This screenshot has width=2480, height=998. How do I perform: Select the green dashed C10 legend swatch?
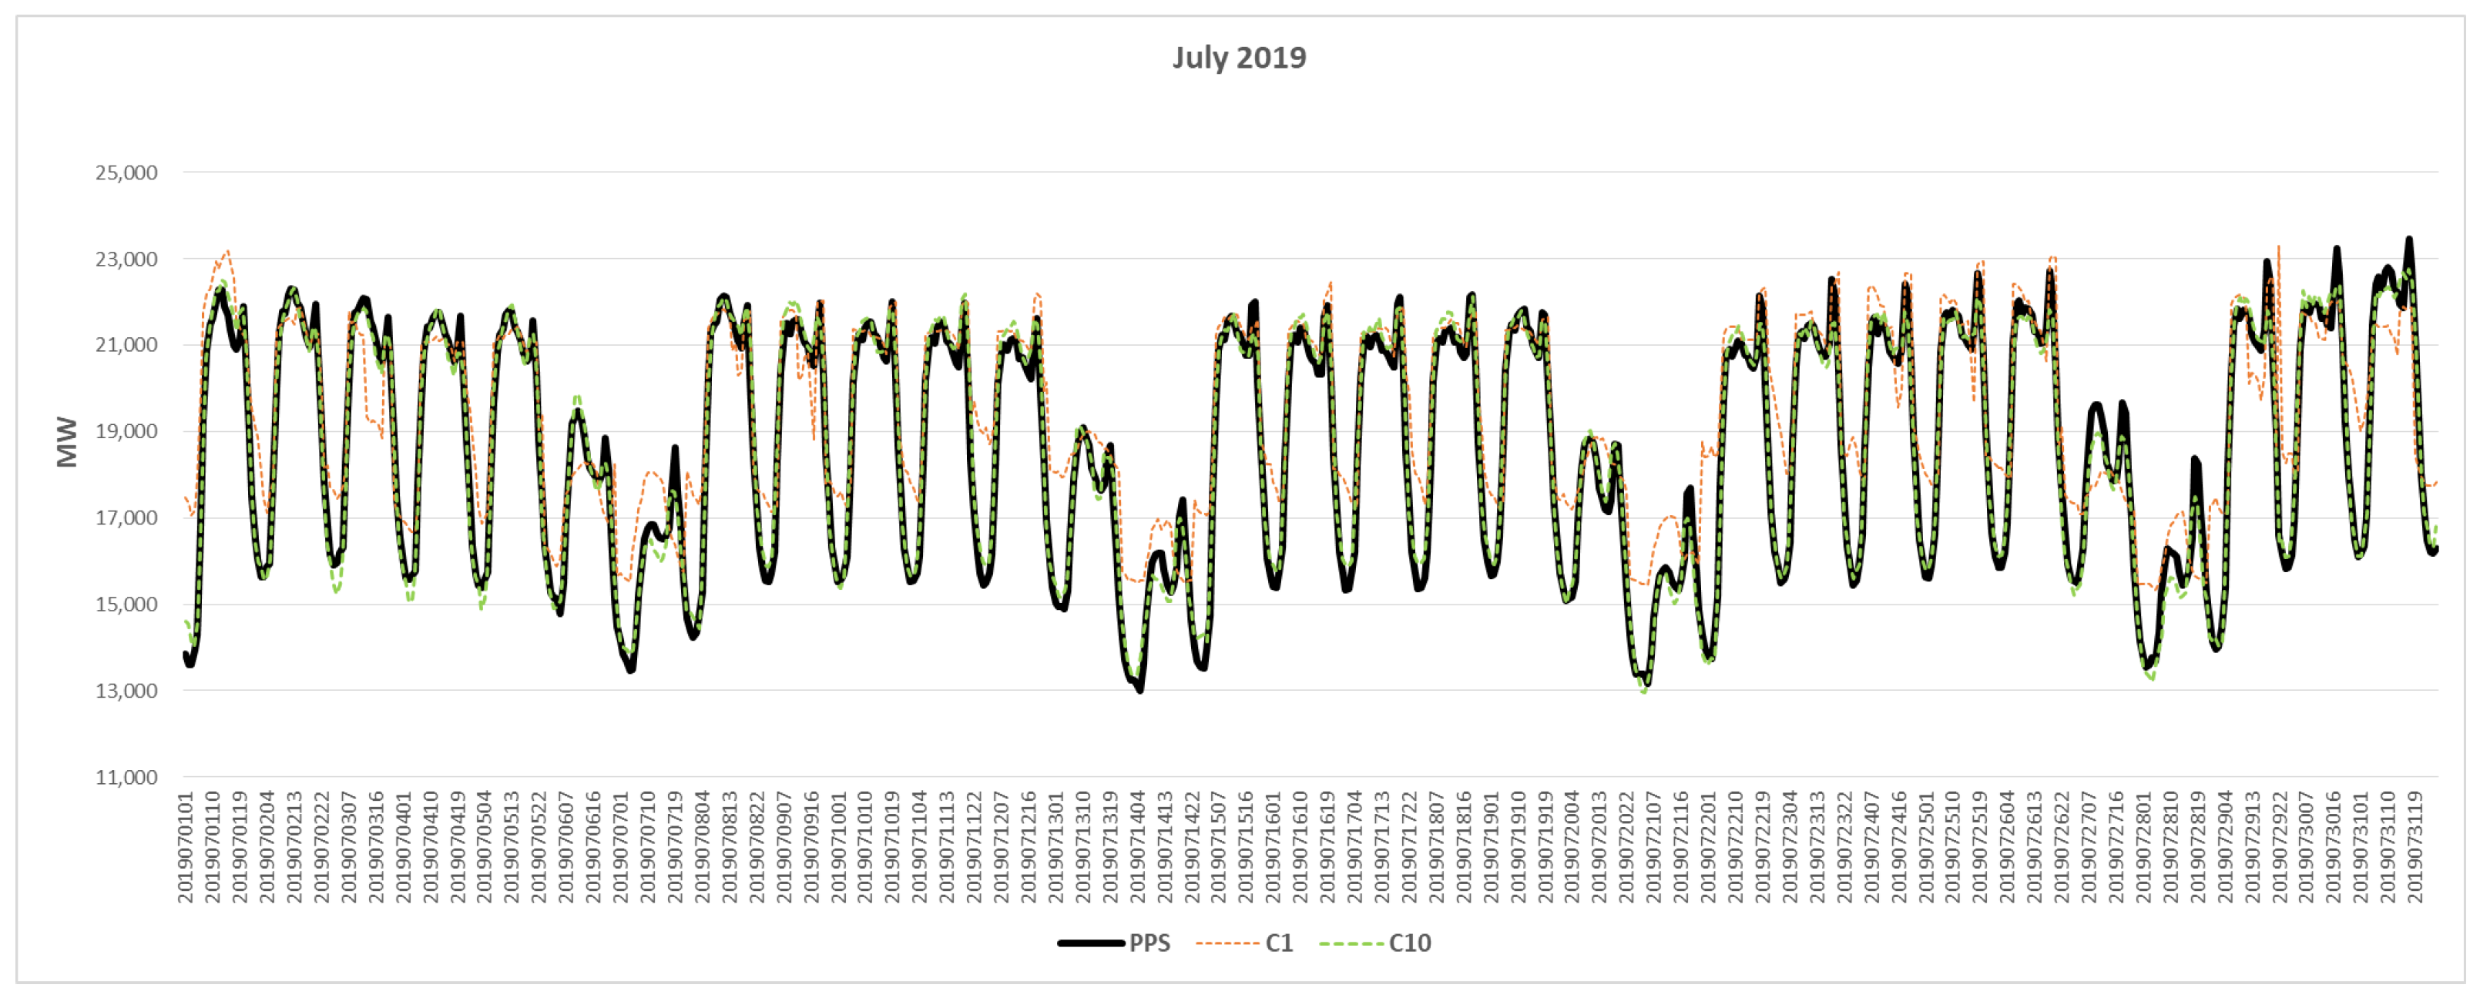tap(1351, 943)
